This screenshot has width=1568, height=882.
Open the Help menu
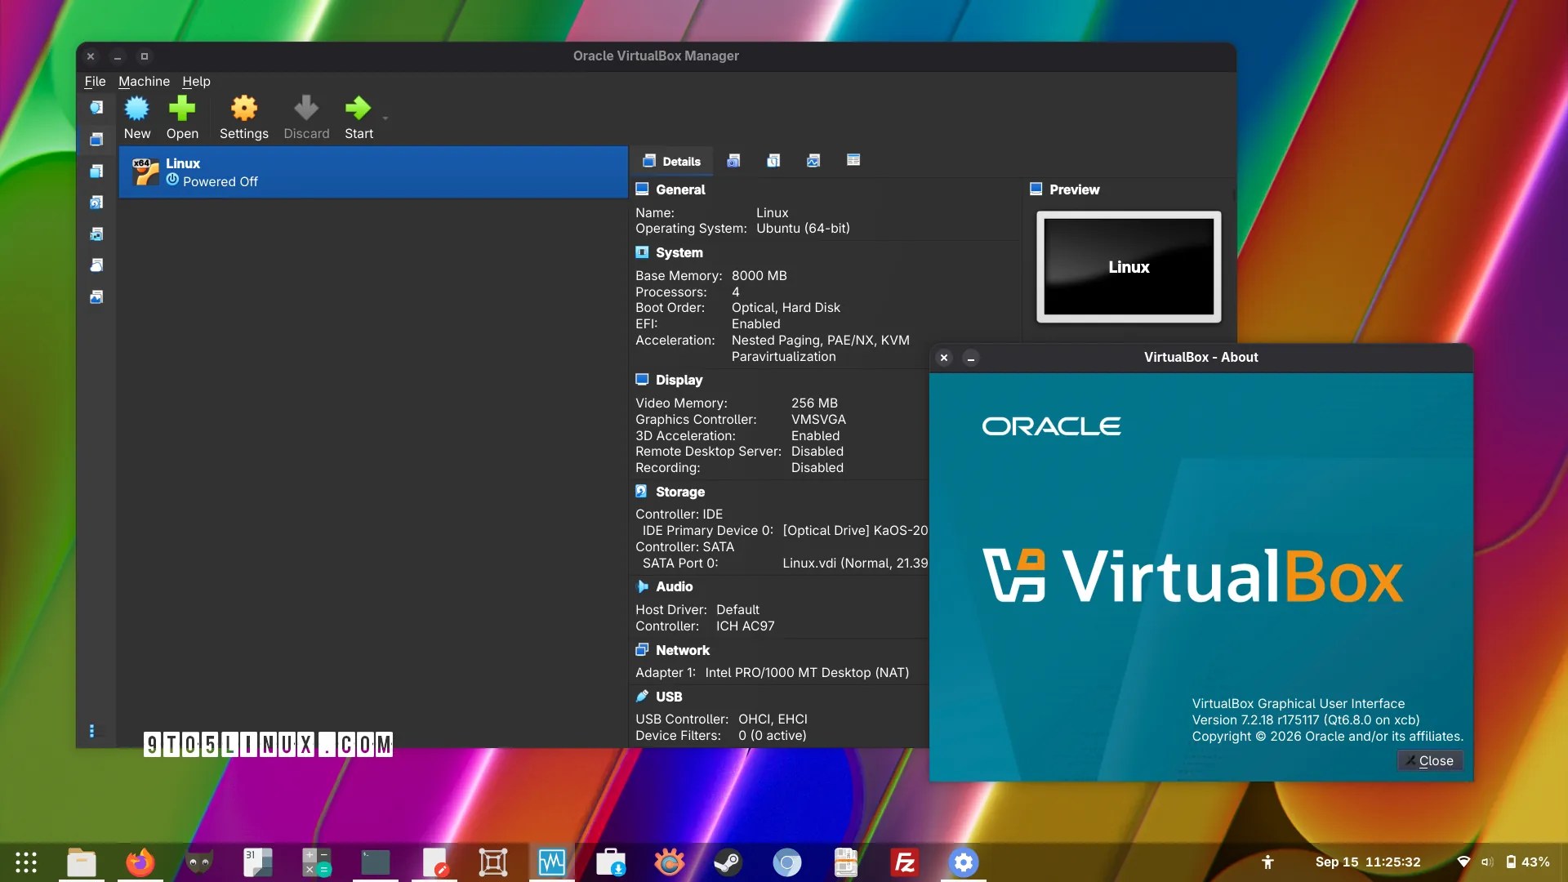coord(196,81)
